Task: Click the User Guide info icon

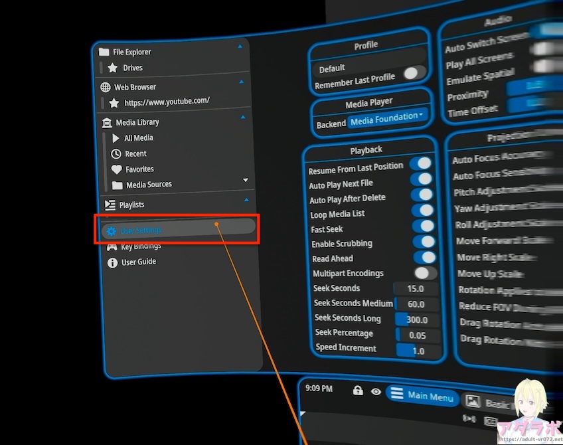Action: click(112, 262)
